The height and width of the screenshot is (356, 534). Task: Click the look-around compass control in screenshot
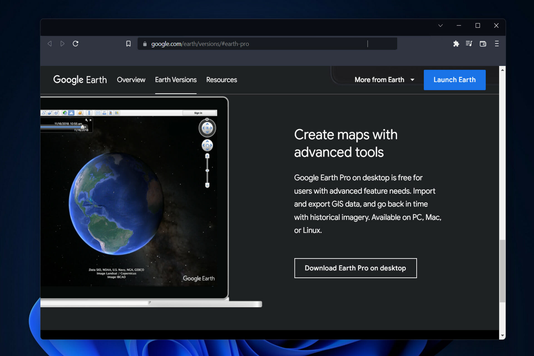[x=207, y=128]
